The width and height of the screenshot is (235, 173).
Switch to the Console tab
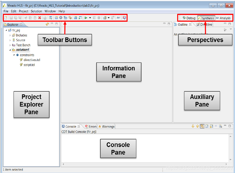71,127
